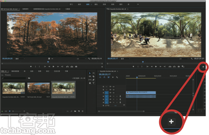Open Program monitor button editor plus icon
The image size is (209, 135).
pos(203,67)
